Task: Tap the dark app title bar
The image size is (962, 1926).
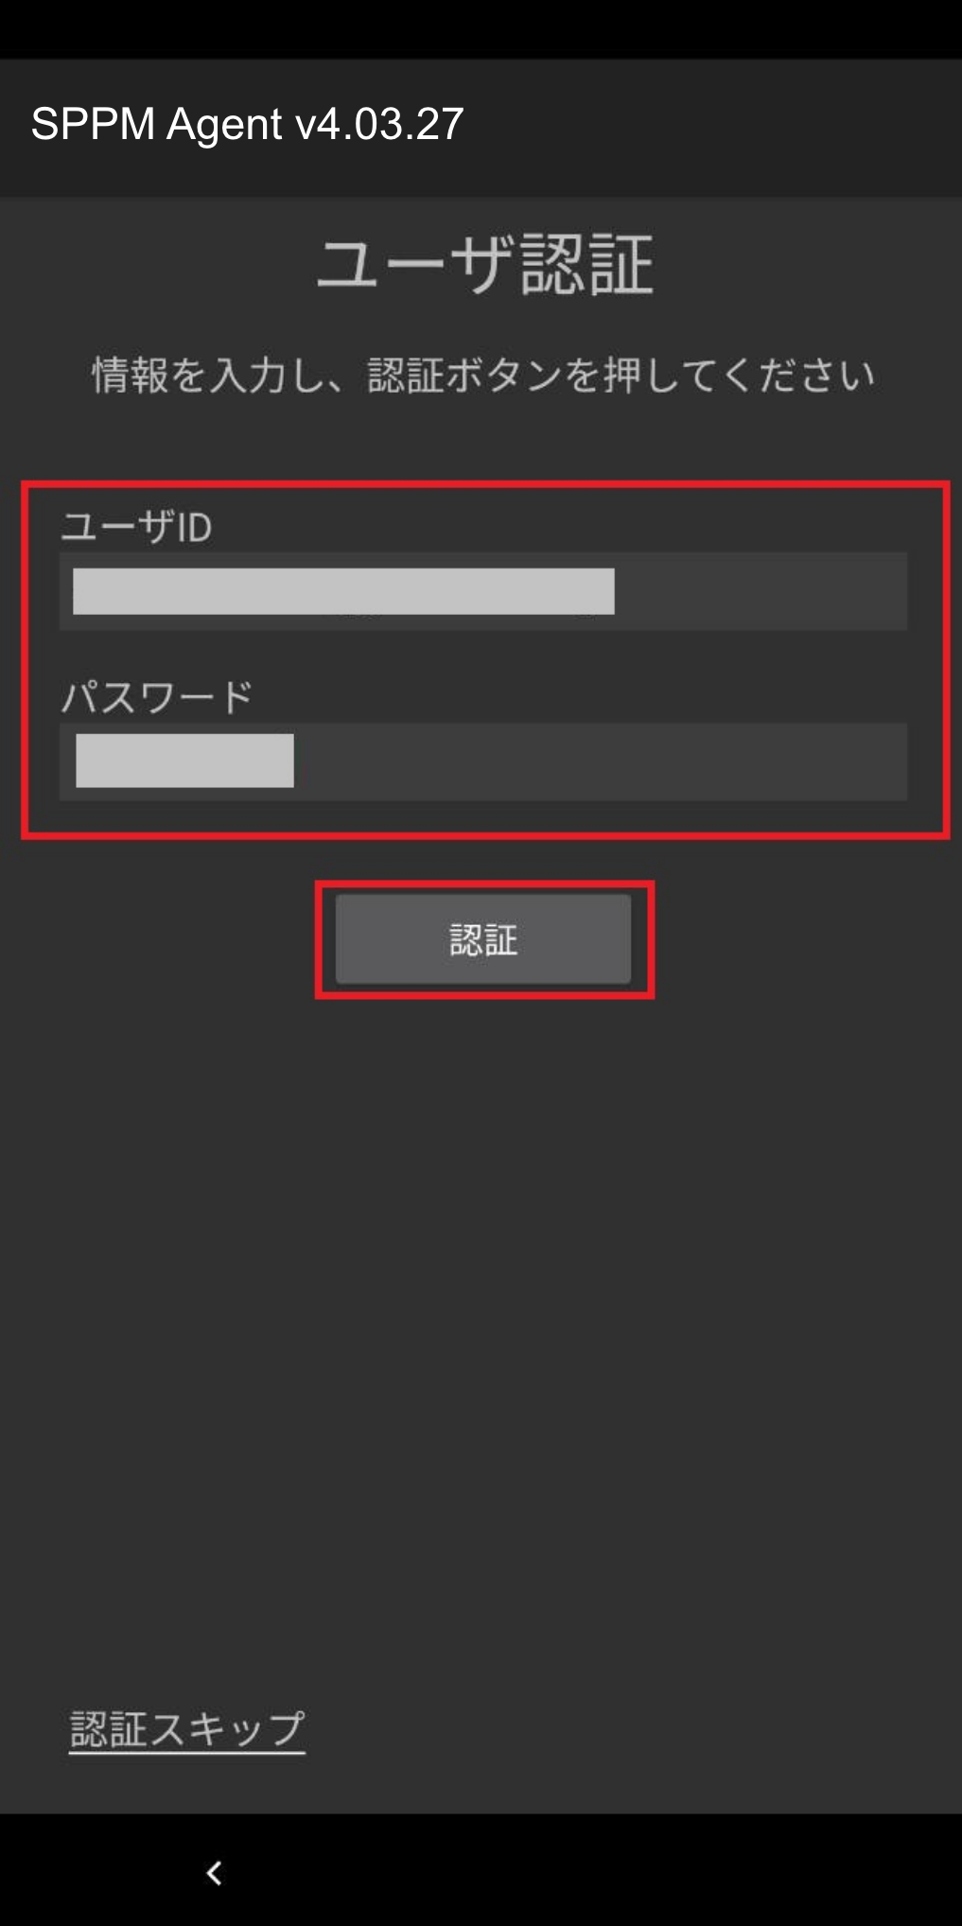Action: (709, 128)
